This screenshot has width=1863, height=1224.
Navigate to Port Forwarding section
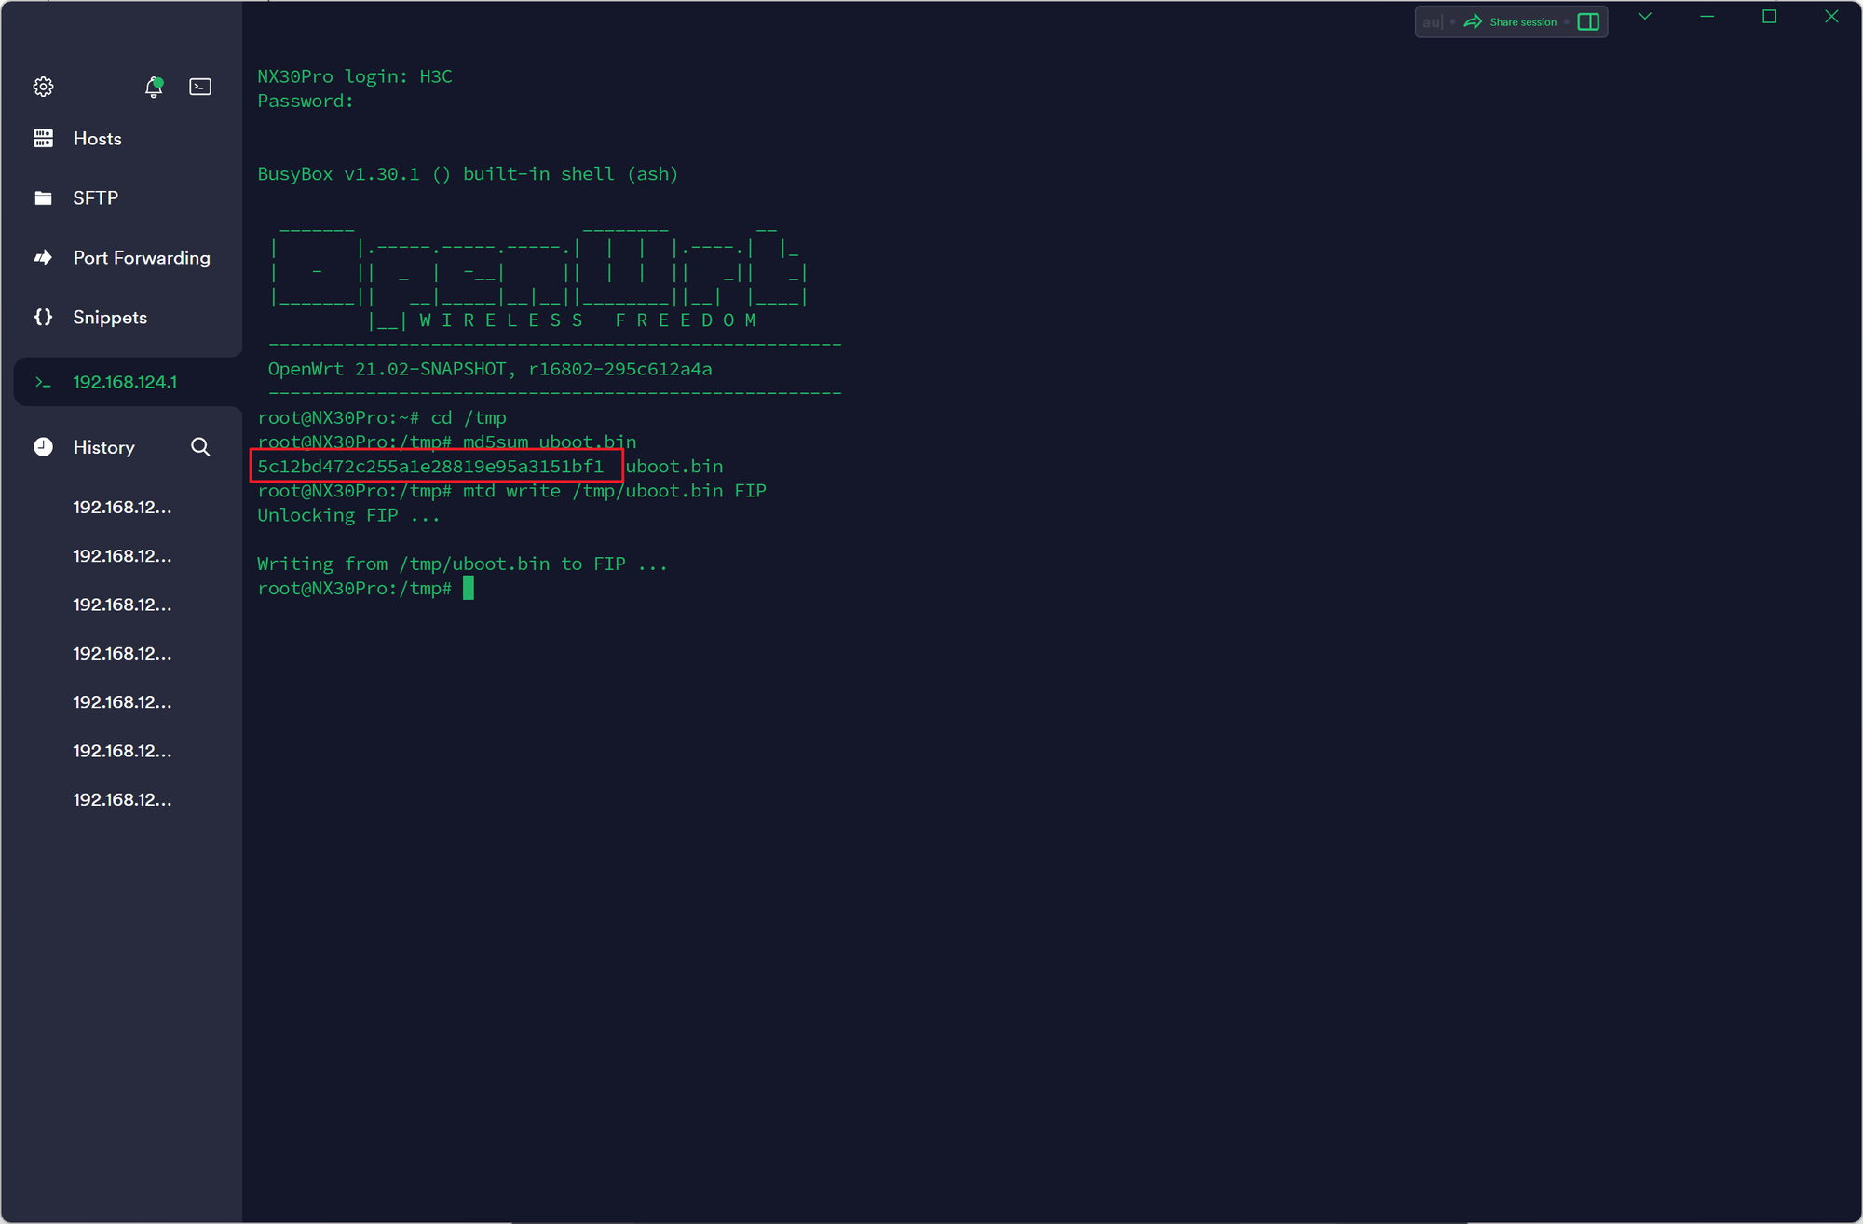tap(141, 257)
